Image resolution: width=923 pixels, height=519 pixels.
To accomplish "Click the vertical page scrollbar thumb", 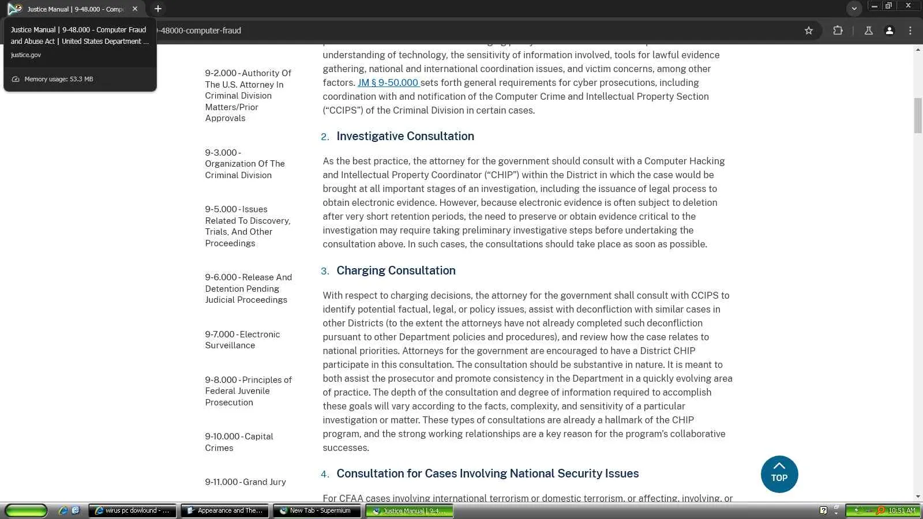I will pyautogui.click(x=918, y=115).
